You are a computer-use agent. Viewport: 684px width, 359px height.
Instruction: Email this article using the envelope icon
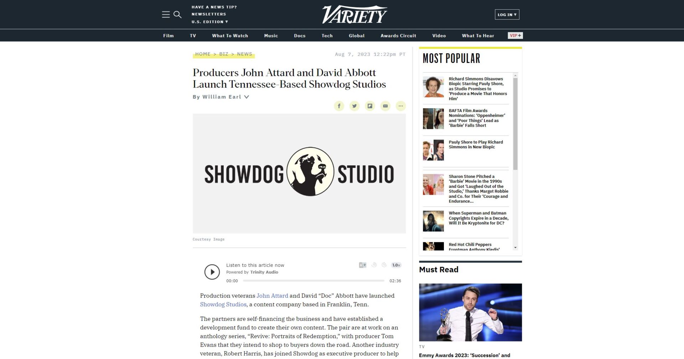[385, 106]
